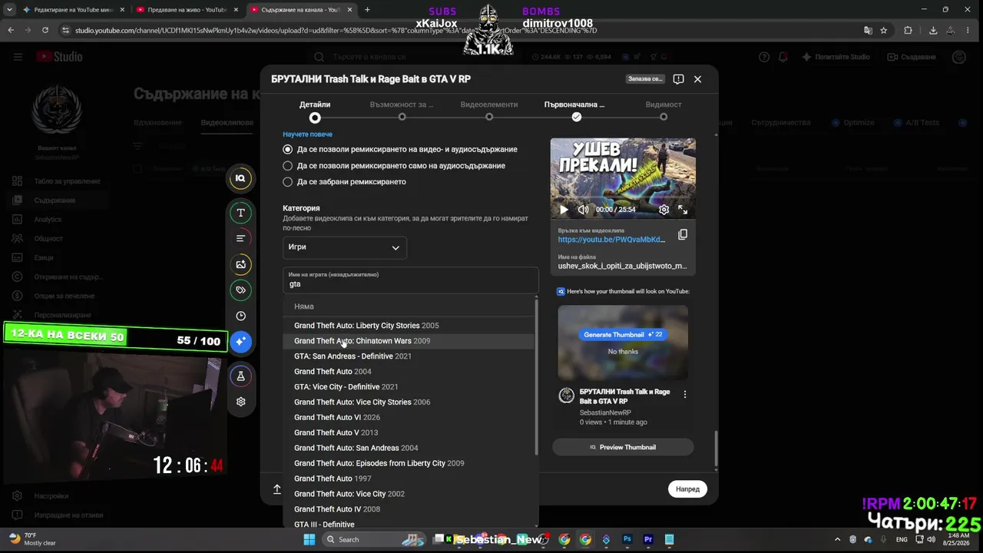
Task: Click the Generate Thumbnail button
Action: 623,335
